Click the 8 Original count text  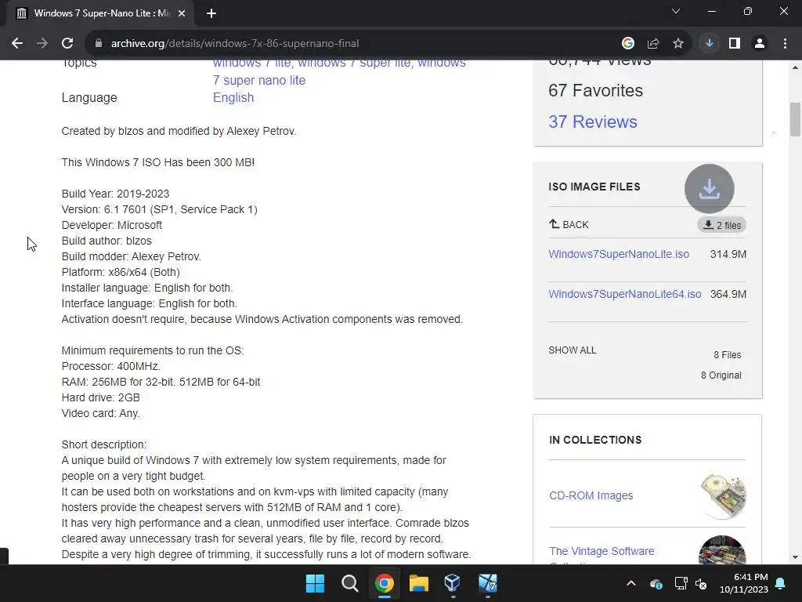pos(721,375)
